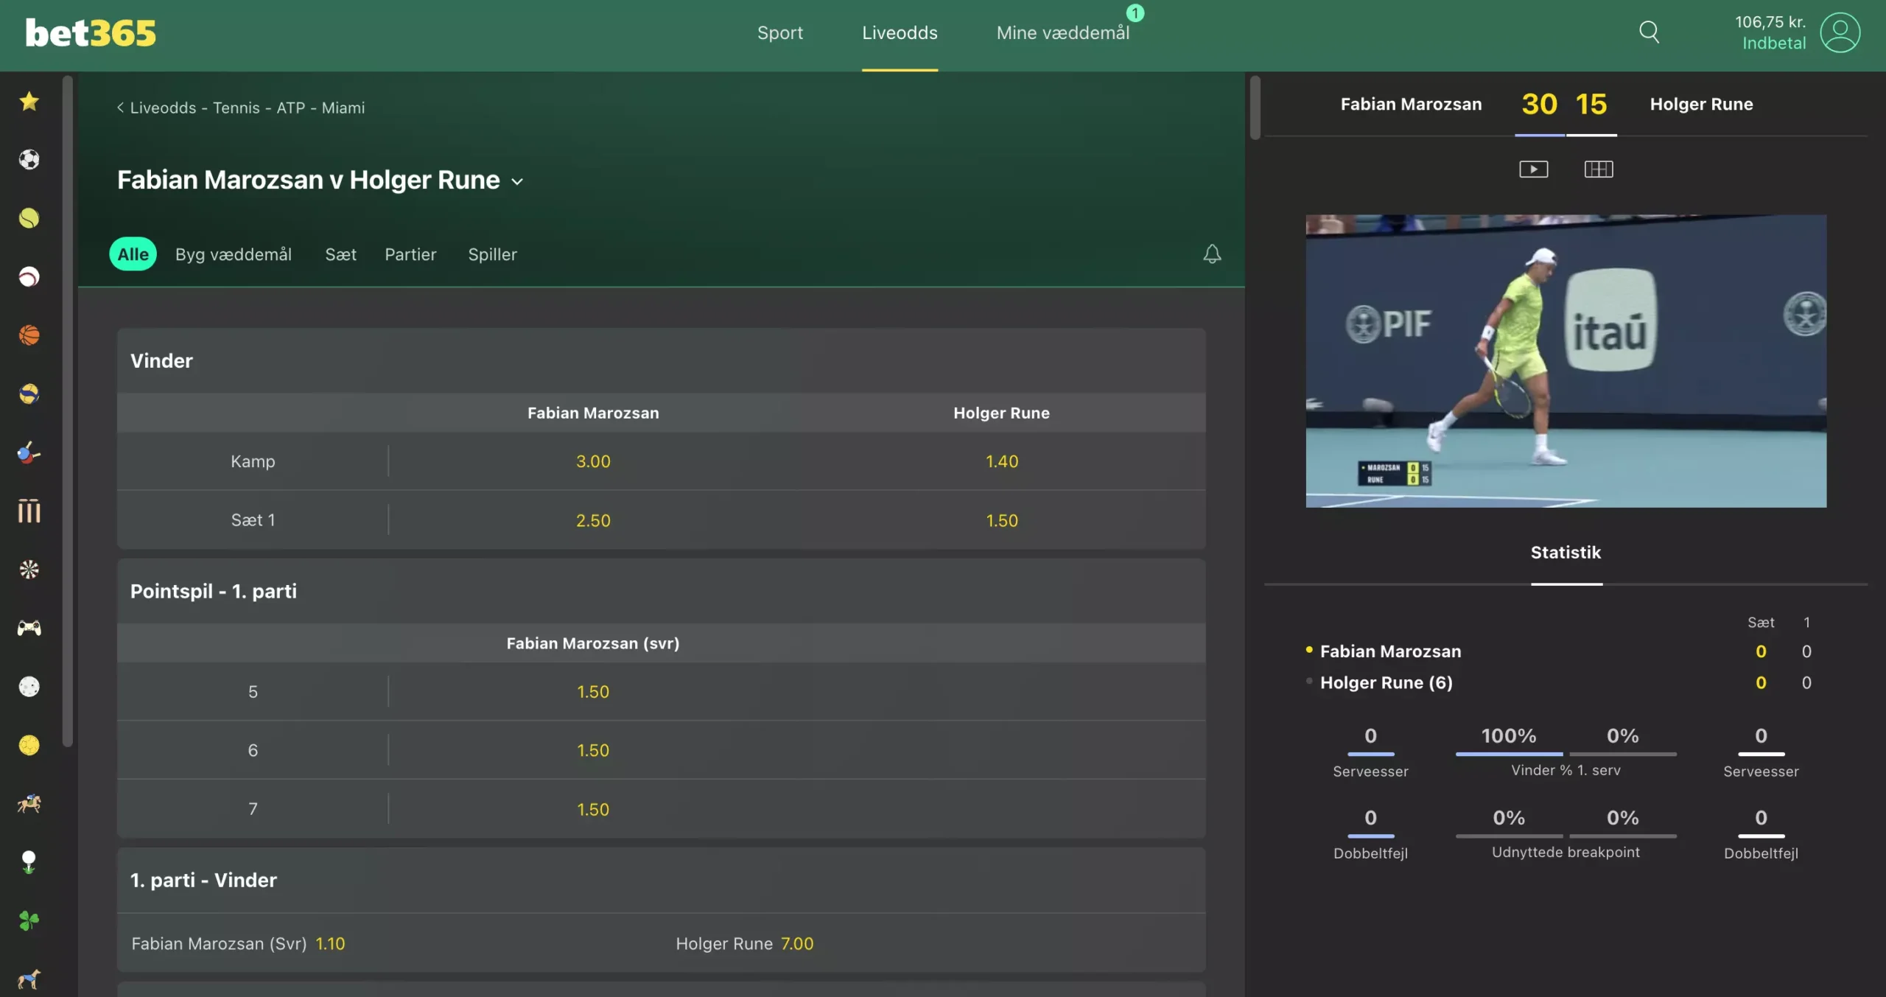This screenshot has width=1886, height=997.
Task: Select the Statistik tab
Action: click(x=1566, y=553)
